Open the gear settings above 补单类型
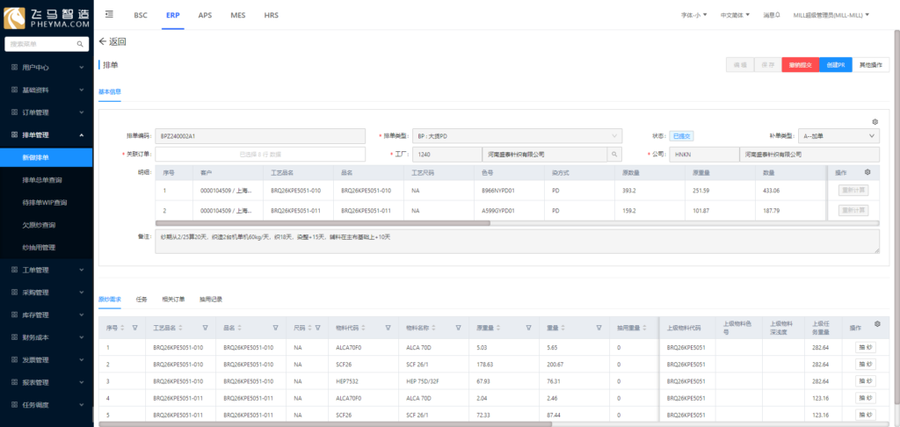 coord(875,121)
